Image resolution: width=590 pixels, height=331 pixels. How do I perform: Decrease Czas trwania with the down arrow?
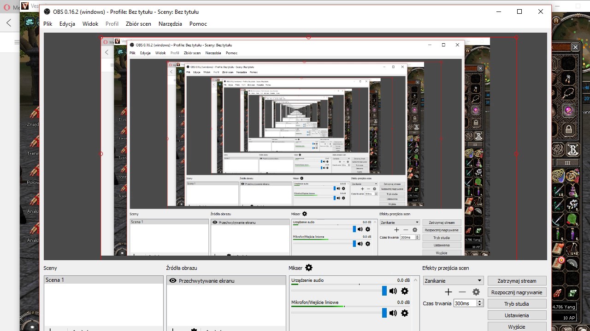click(x=480, y=305)
